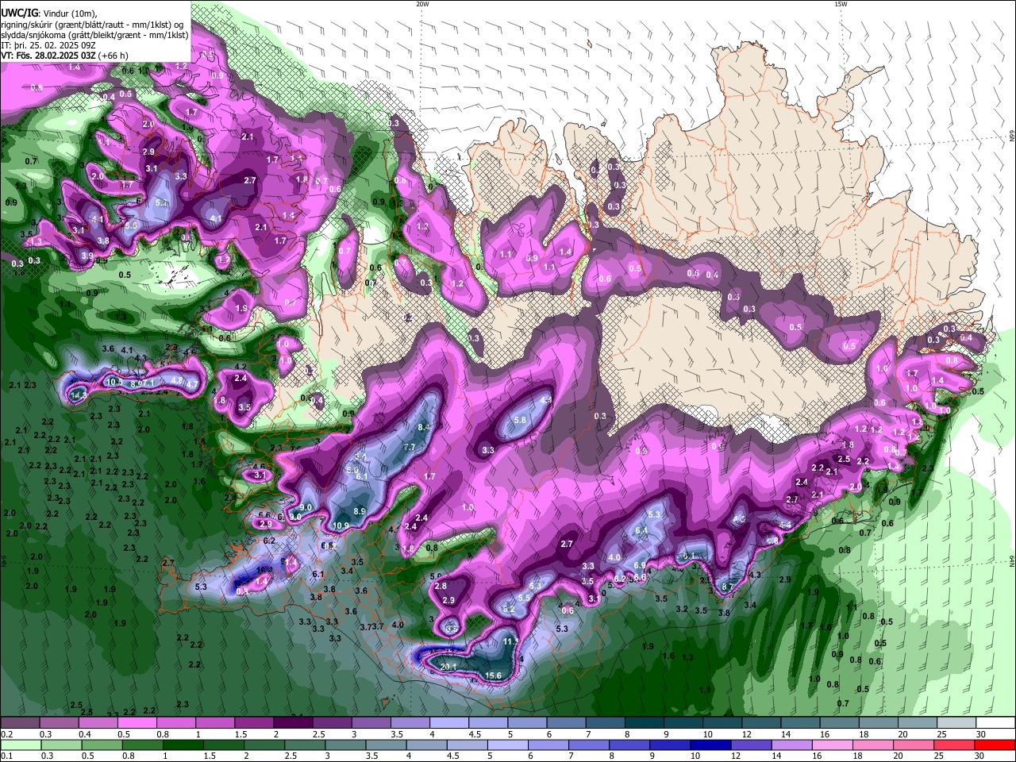The height and width of the screenshot is (762, 1016).
Task: Select the light pink swatch between 16 and 18, bottom row
Action: point(833,745)
